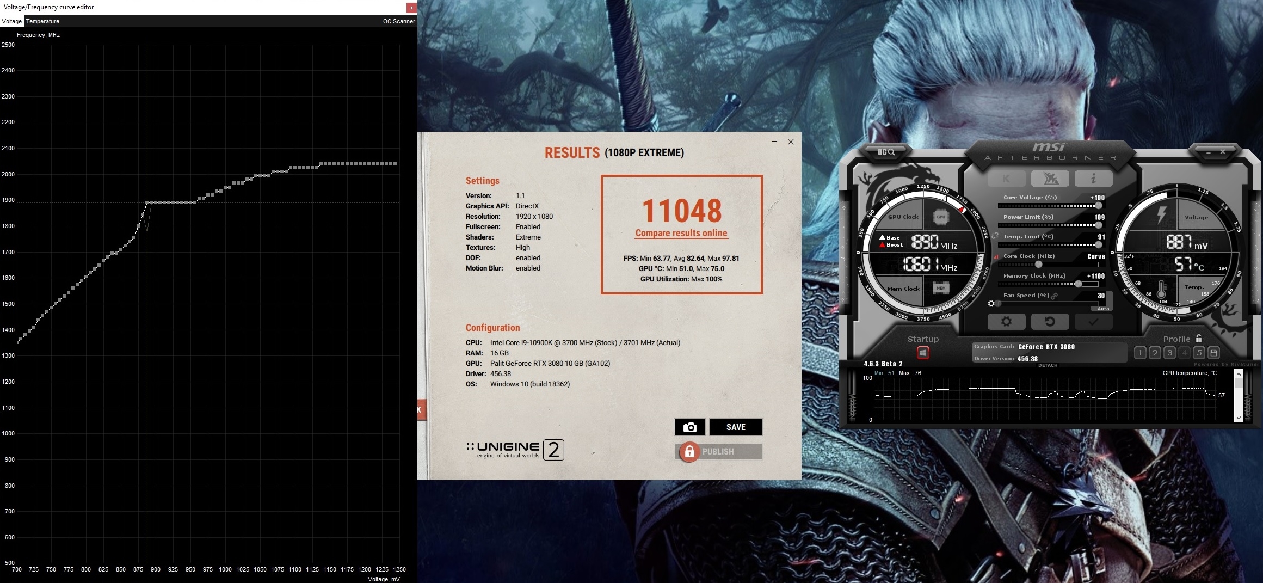
Task: Toggle power and temp limit link icon
Action: click(995, 236)
